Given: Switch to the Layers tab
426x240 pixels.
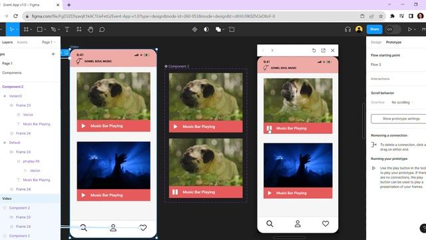Looking at the screenshot, I should tap(7, 42).
